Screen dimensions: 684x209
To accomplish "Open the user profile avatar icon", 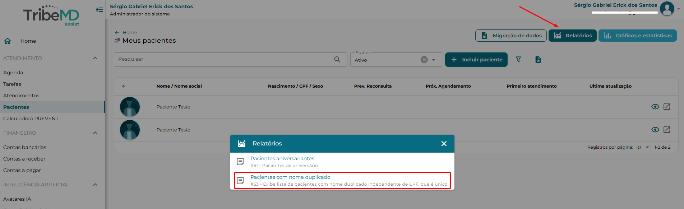I will pos(667,9).
